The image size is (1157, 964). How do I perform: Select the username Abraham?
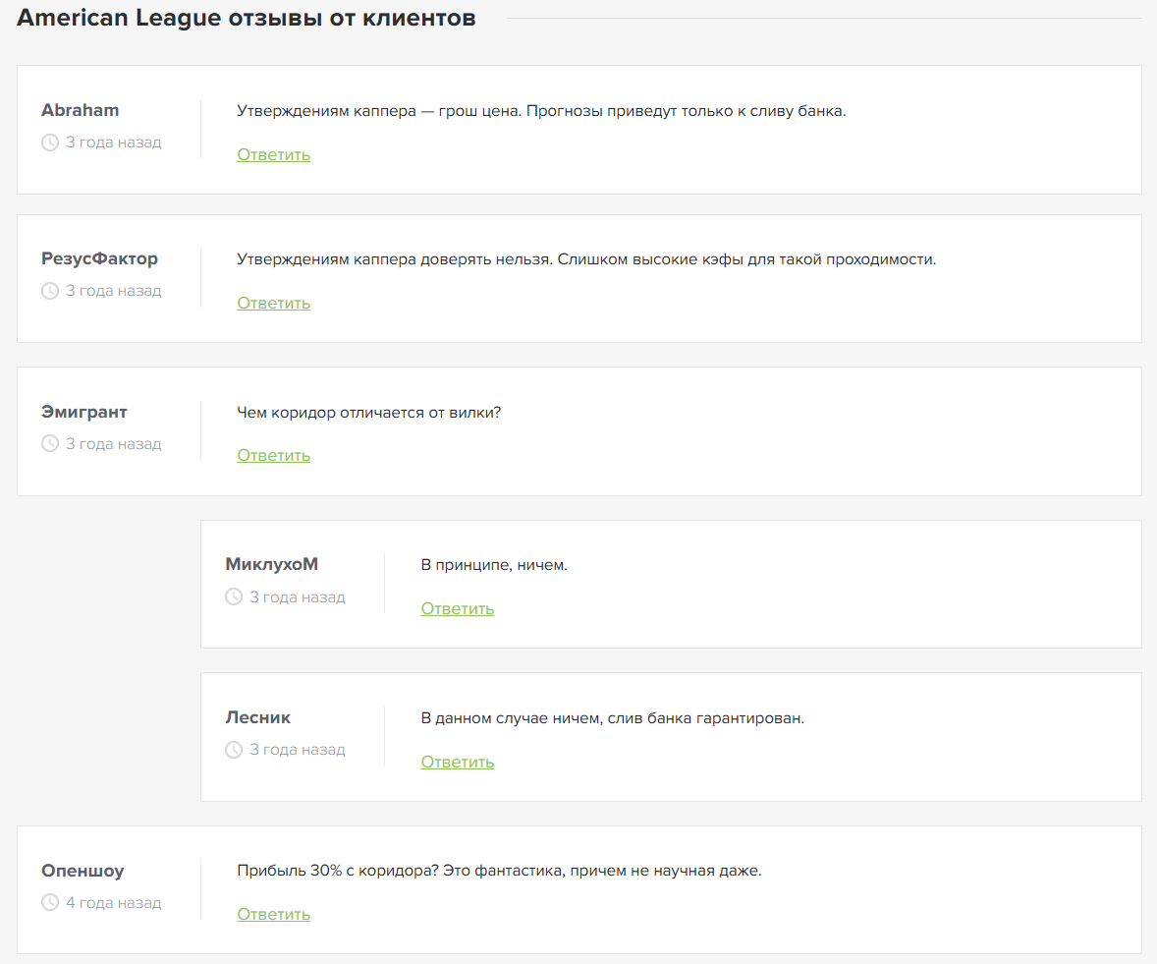tap(81, 110)
